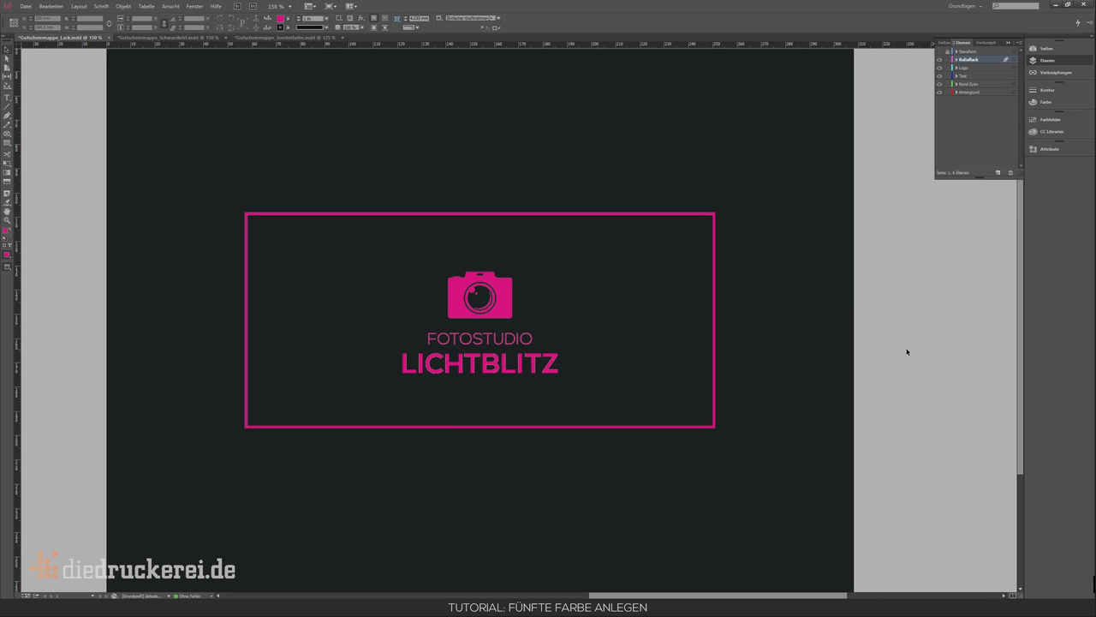Switch to the Seiten tab in panel
This screenshot has width=1096, height=617.
coord(944,43)
